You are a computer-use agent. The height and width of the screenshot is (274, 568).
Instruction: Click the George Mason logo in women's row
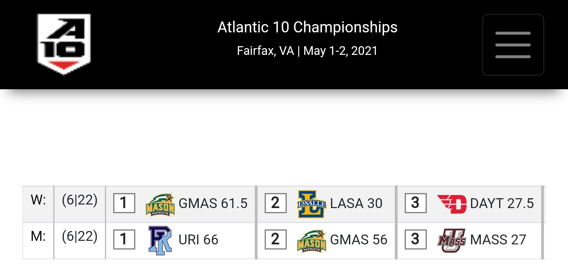click(x=160, y=204)
